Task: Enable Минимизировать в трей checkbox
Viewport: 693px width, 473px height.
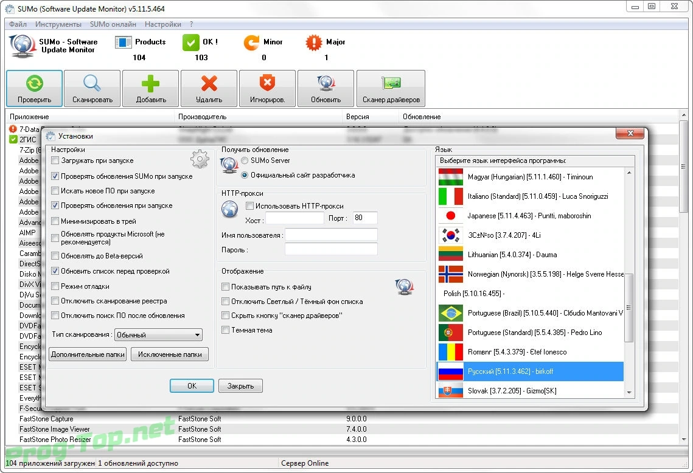Action: point(55,221)
